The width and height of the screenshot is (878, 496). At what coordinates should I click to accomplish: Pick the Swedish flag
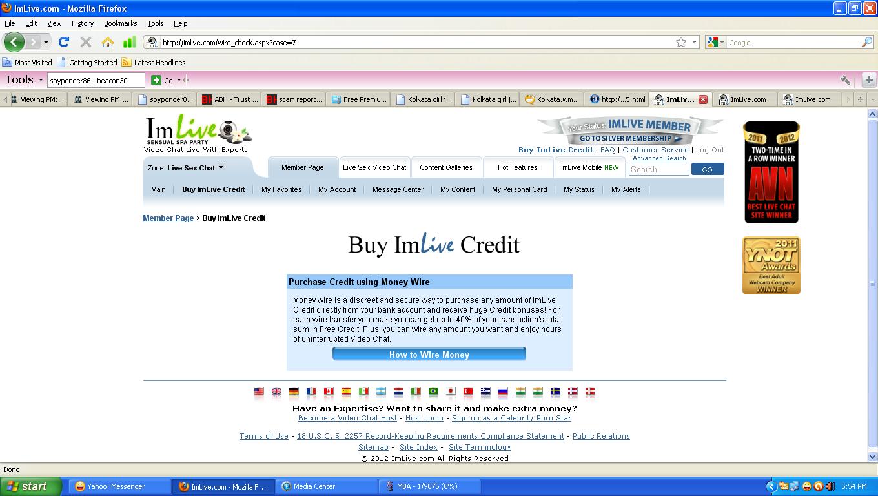click(x=555, y=391)
